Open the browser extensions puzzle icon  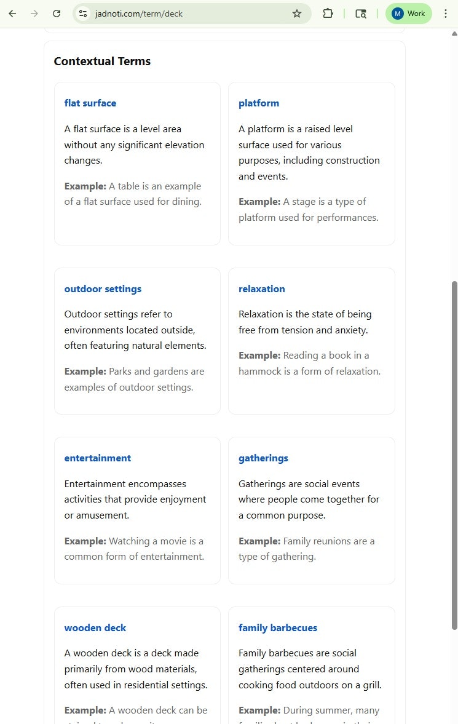pos(328,13)
